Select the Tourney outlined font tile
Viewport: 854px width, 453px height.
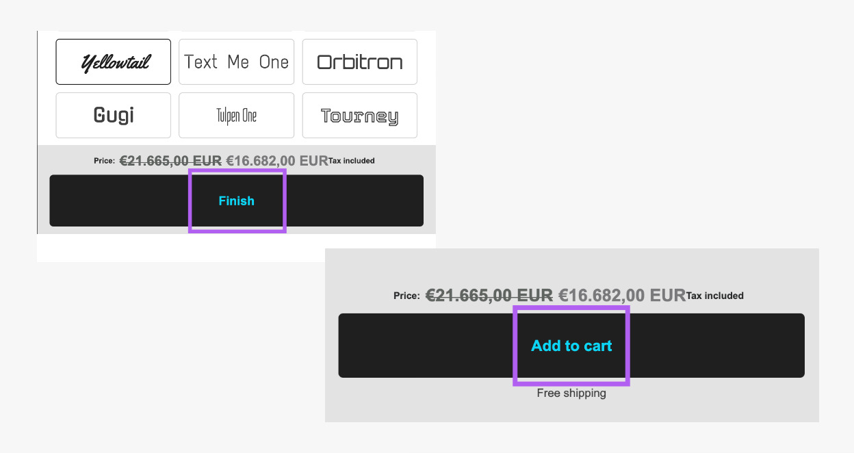coord(359,116)
